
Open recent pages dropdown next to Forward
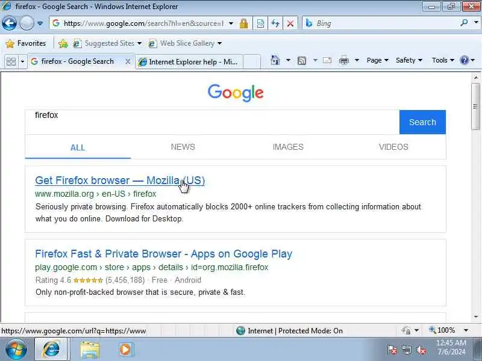[x=40, y=23]
